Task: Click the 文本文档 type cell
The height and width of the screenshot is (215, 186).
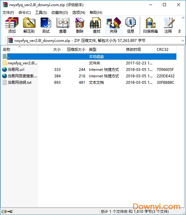Action: 96,82
